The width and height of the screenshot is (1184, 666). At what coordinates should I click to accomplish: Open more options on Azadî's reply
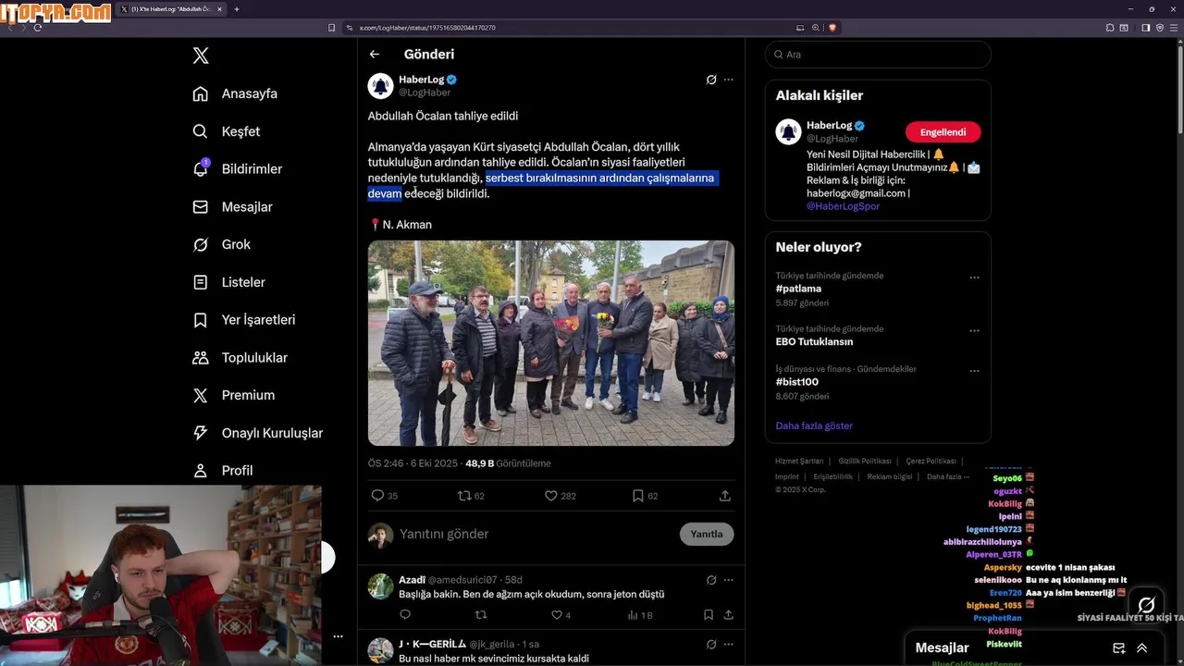[728, 580]
